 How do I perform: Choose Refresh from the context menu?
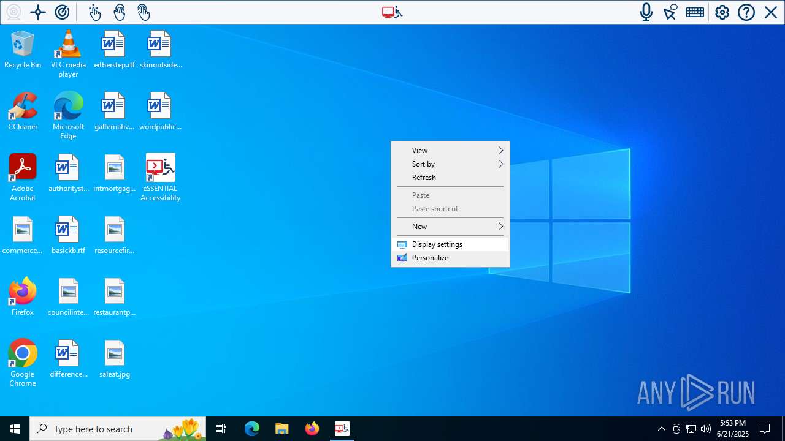point(450,178)
